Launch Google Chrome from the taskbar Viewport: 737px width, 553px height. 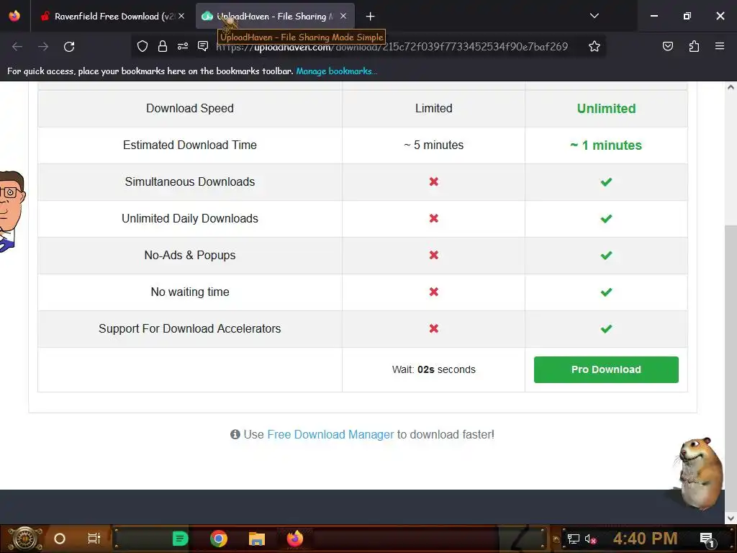[x=219, y=539]
